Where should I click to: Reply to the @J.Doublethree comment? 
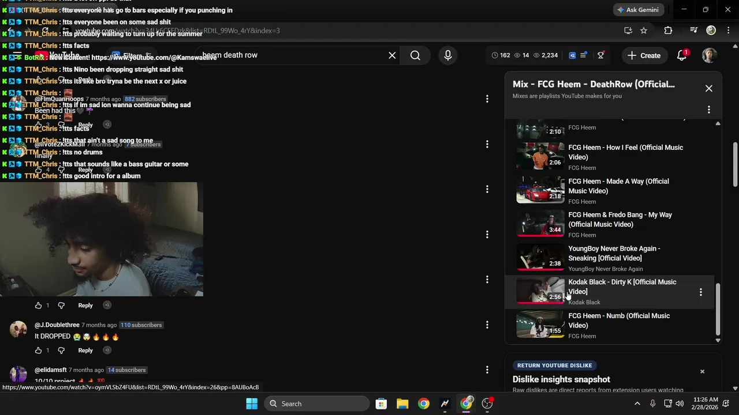tap(85, 350)
